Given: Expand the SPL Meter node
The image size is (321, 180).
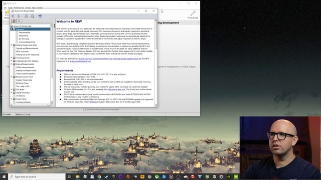Looking at the screenshot, I should point(12,89).
